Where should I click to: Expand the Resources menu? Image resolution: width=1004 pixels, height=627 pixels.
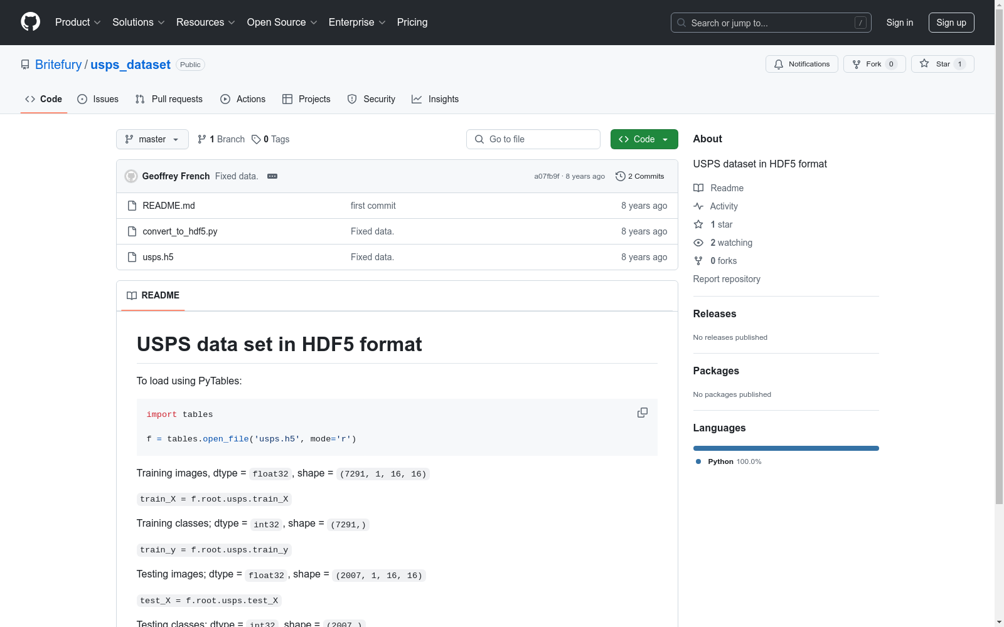tap(206, 22)
